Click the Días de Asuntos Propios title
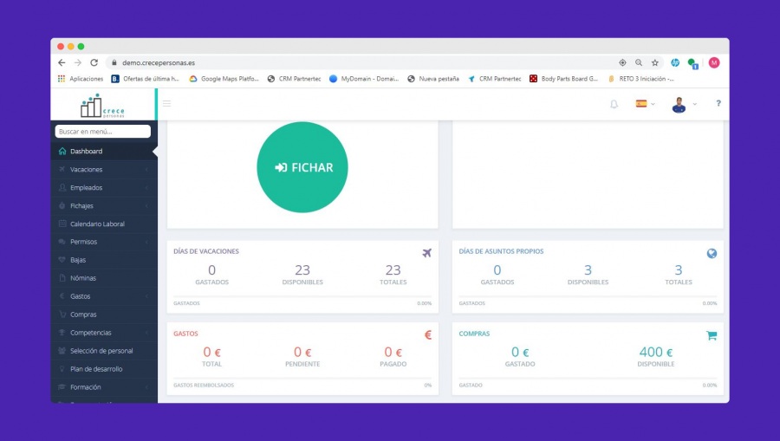780x441 pixels. point(501,251)
